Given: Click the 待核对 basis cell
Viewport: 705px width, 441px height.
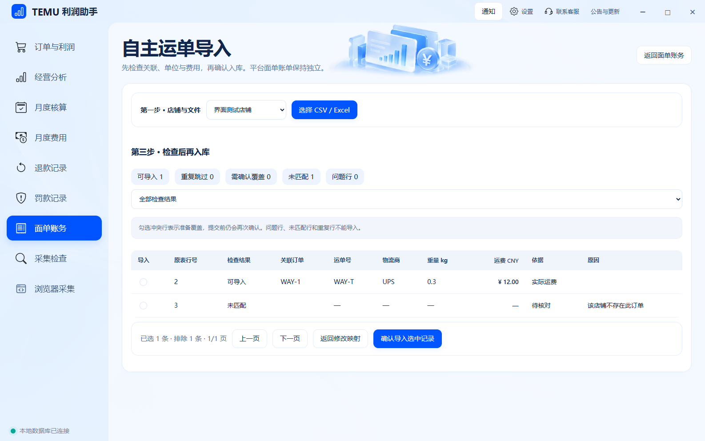Looking at the screenshot, I should pyautogui.click(x=541, y=305).
